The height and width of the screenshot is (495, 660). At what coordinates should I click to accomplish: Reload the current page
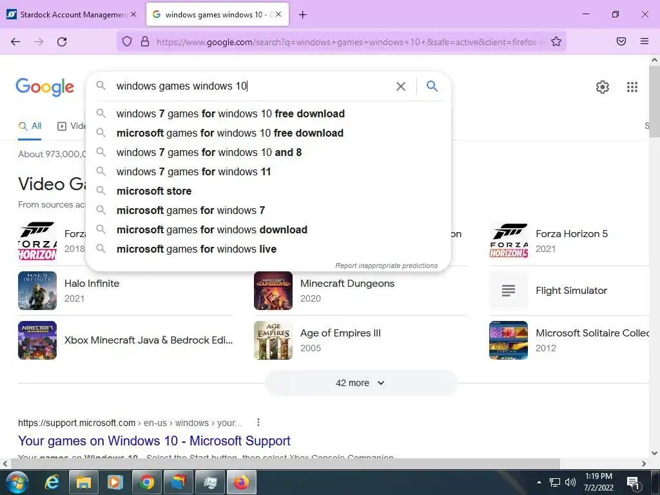coord(62,41)
